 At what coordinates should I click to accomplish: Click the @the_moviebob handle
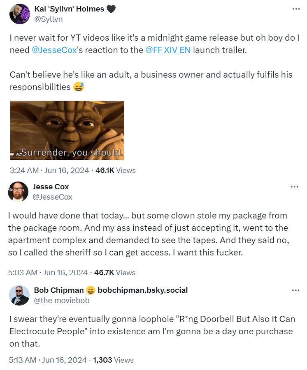(x=61, y=300)
